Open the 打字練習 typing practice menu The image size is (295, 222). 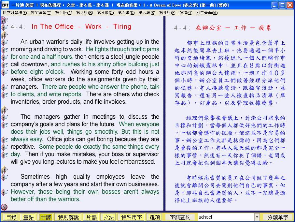point(41,13)
